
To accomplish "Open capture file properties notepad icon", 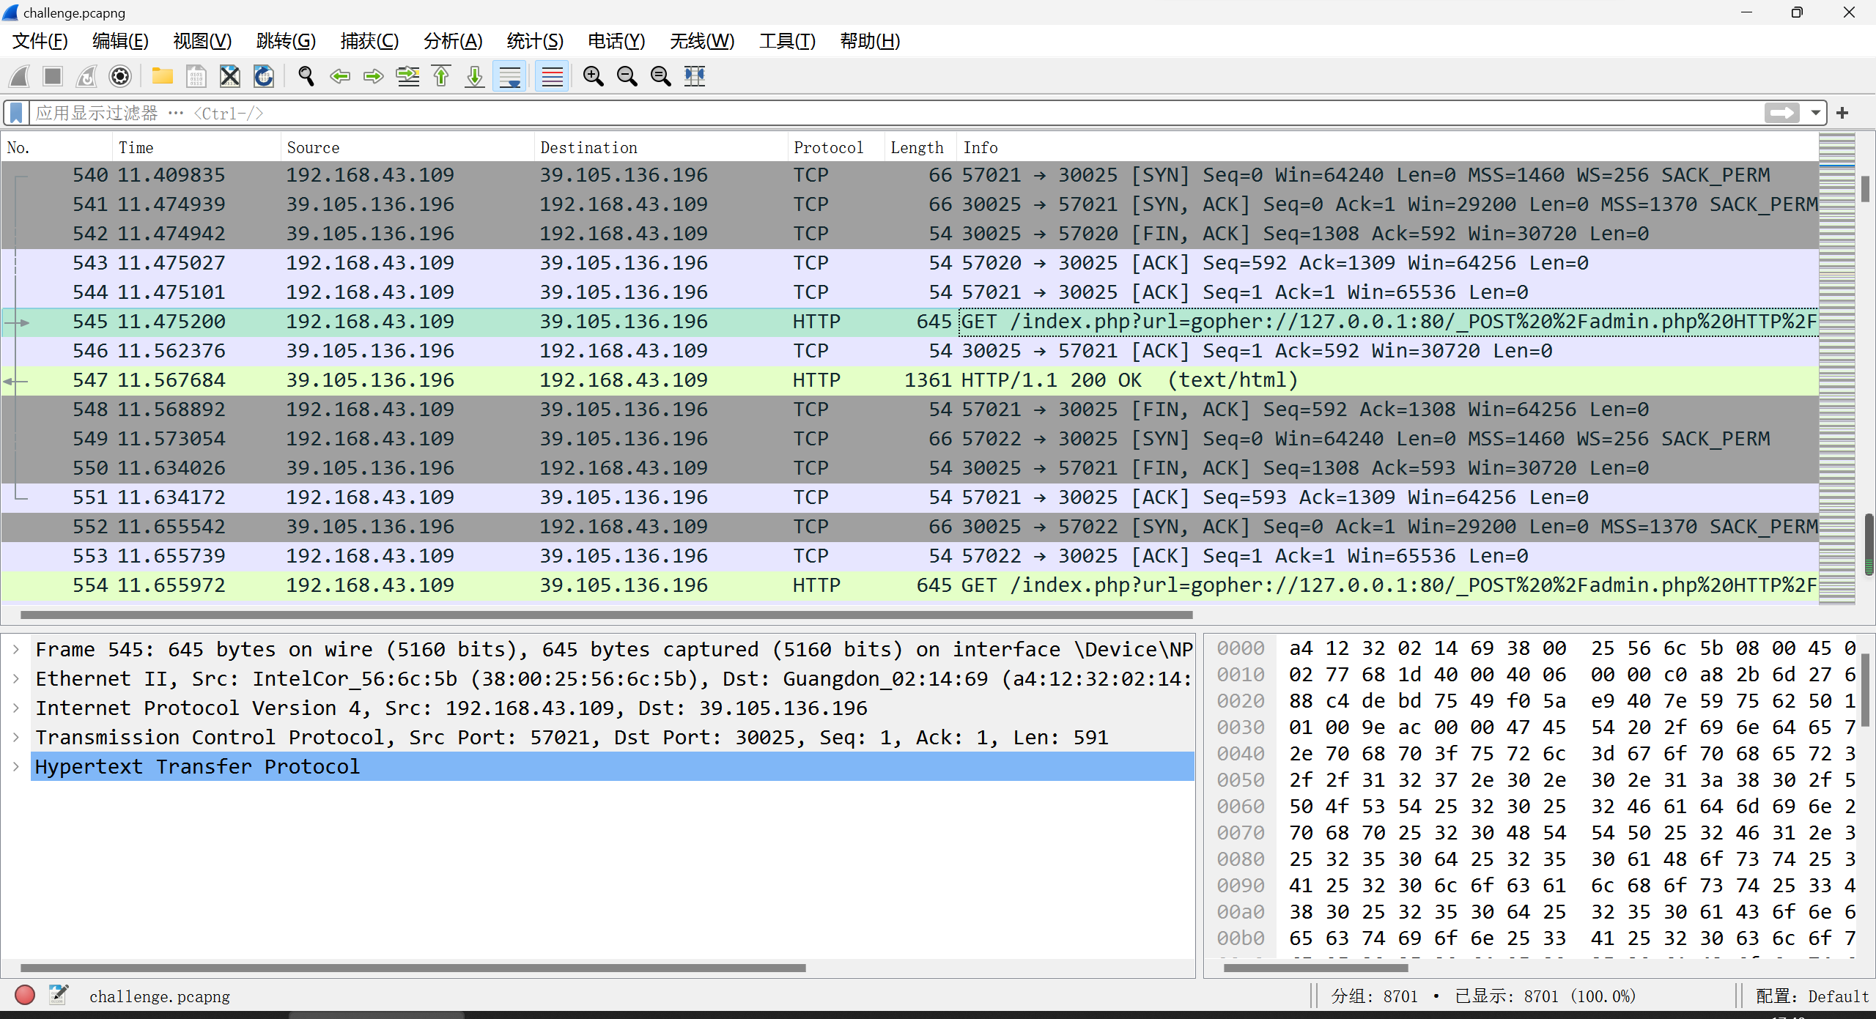I will 59,995.
